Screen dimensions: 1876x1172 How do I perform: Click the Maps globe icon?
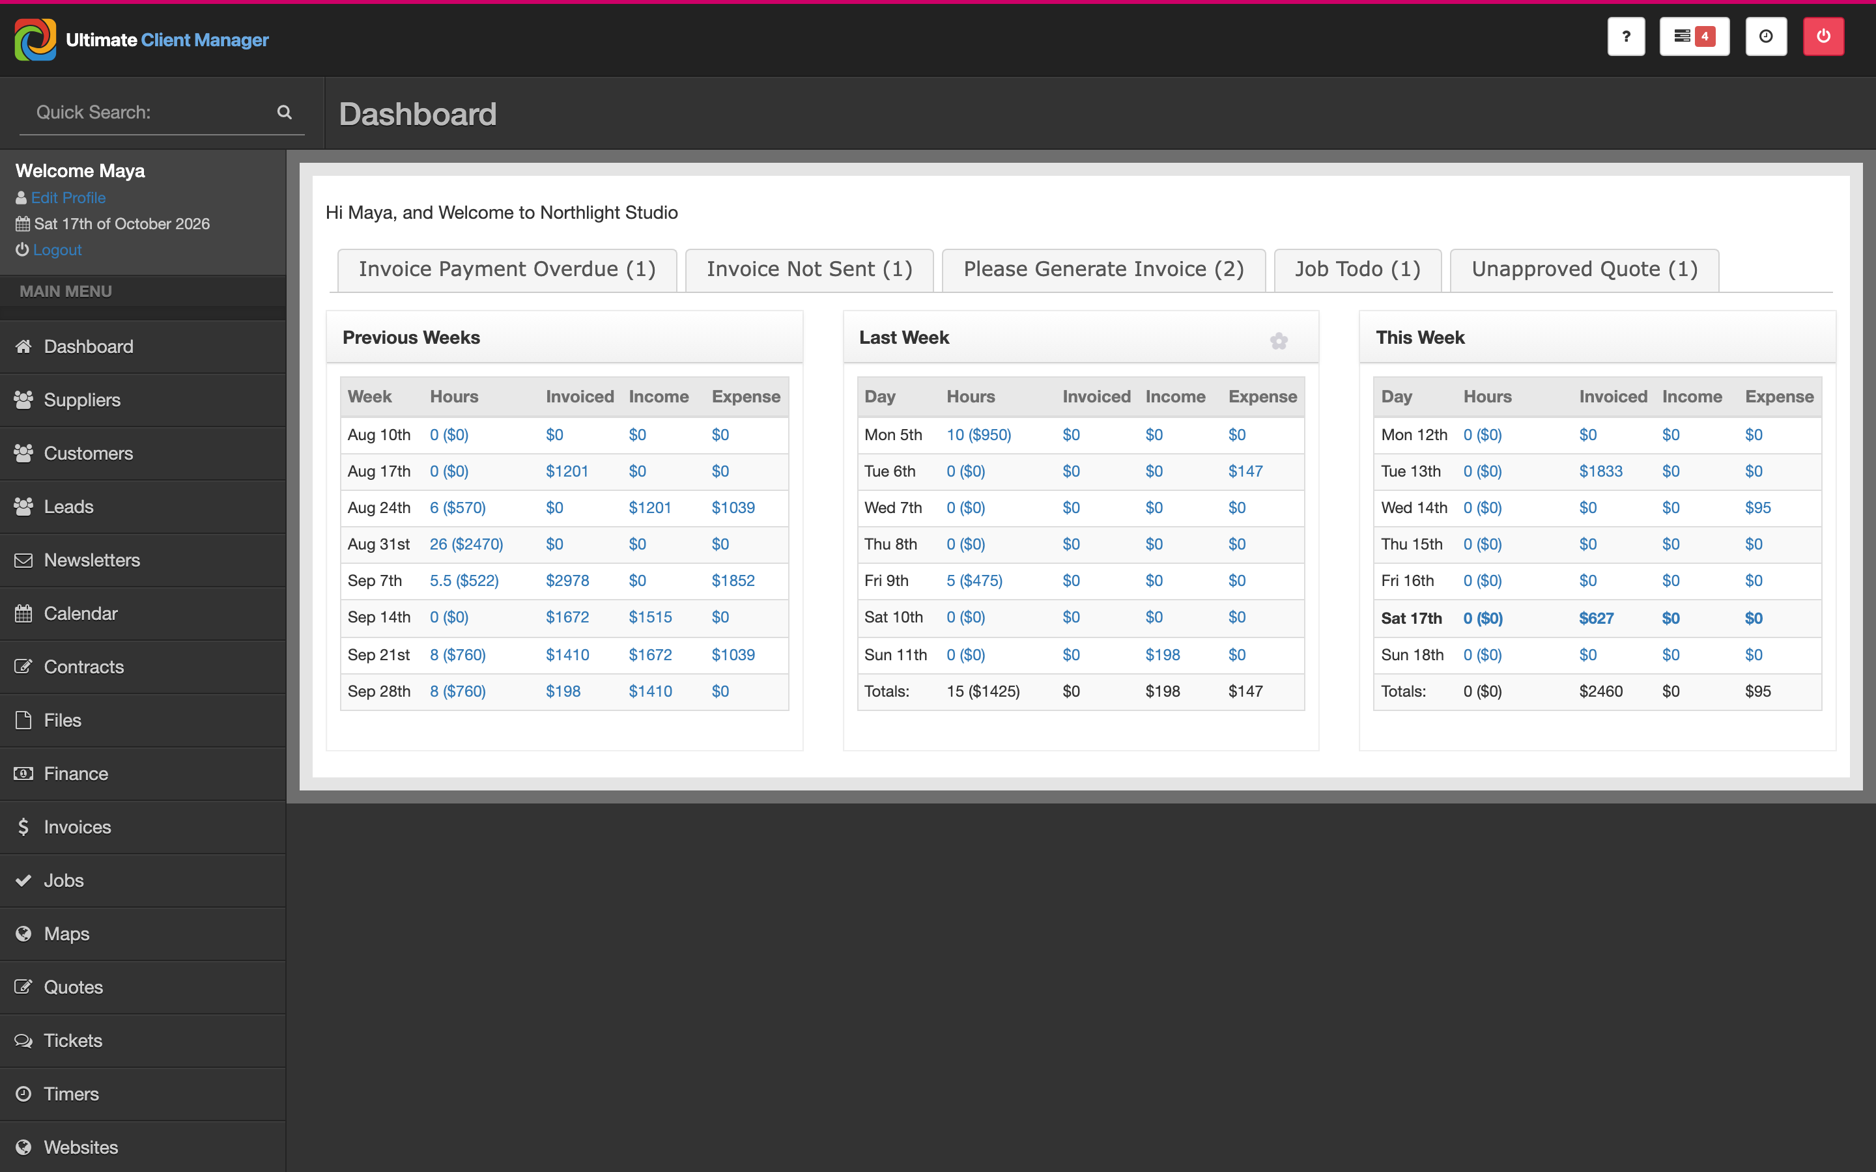(x=23, y=933)
